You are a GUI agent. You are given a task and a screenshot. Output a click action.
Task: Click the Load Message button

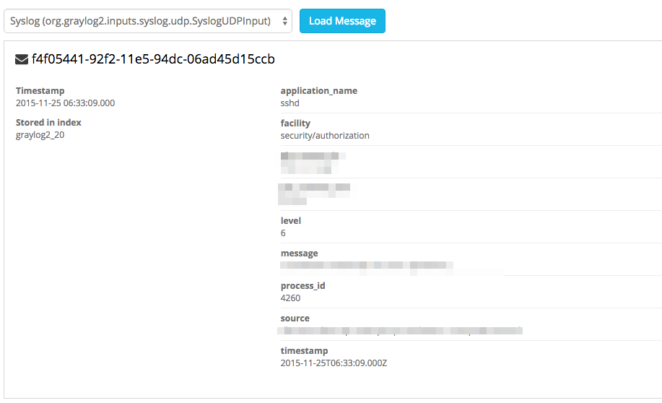click(342, 21)
